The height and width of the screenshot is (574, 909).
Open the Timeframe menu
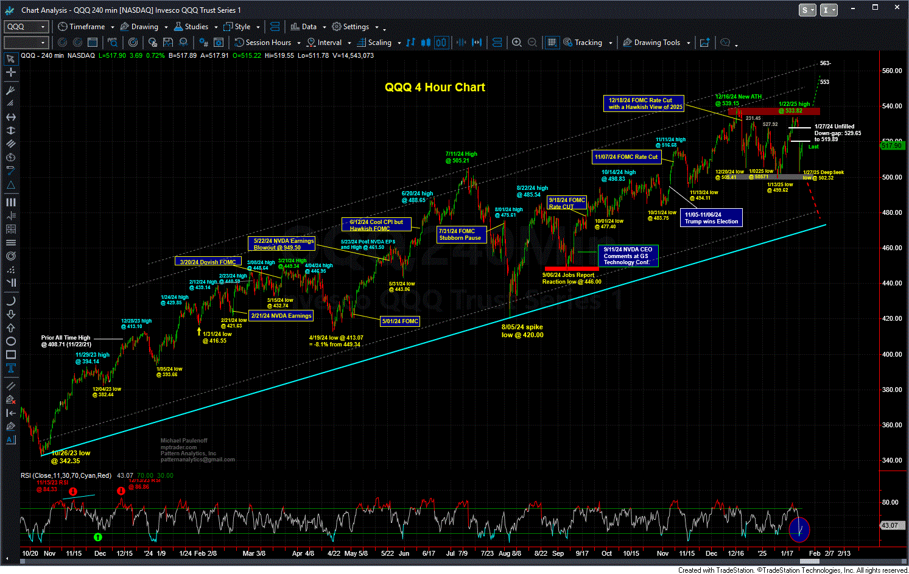[82, 27]
